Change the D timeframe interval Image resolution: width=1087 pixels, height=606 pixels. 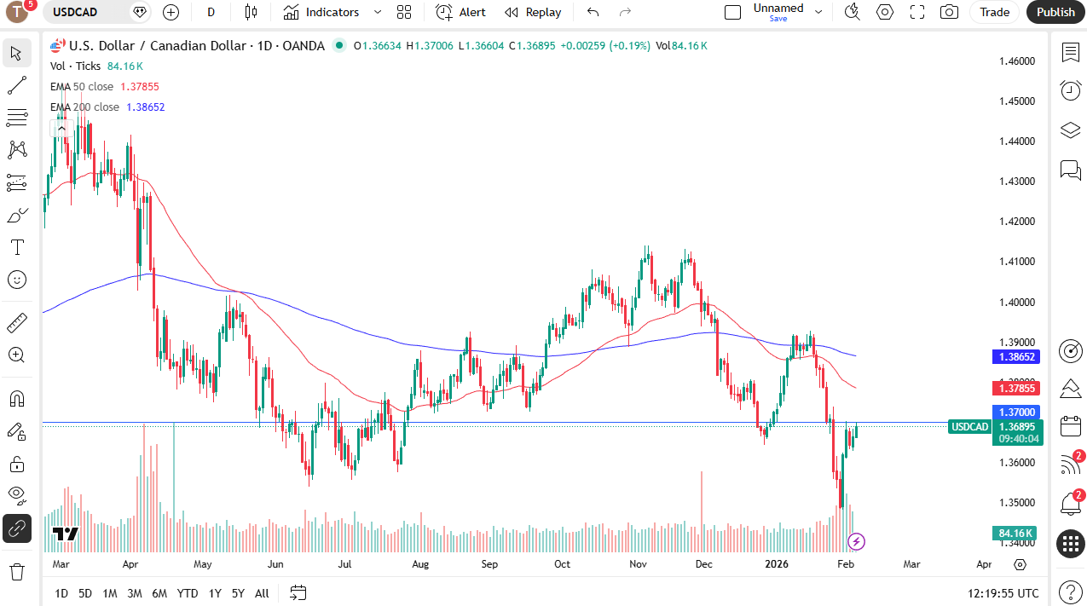pos(211,12)
